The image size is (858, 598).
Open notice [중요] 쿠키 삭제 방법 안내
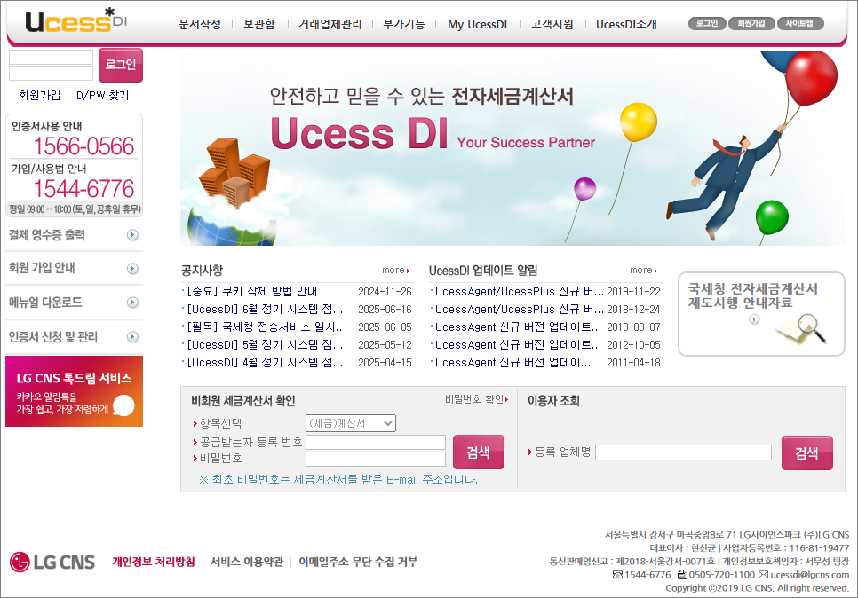point(251,291)
